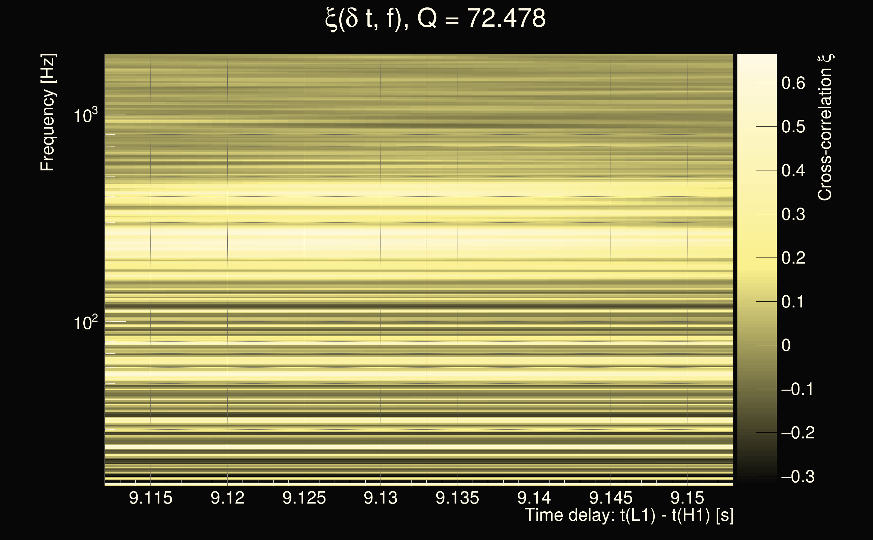Click the –0.1 colorbar tick label
Screen dimensions: 873x540
(x=797, y=389)
